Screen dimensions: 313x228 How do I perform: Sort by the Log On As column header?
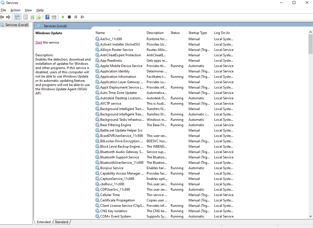(x=224, y=33)
